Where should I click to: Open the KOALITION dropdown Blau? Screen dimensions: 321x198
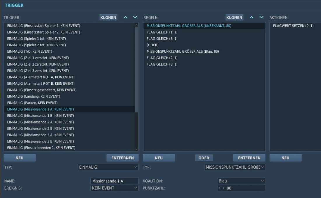click(x=241, y=181)
